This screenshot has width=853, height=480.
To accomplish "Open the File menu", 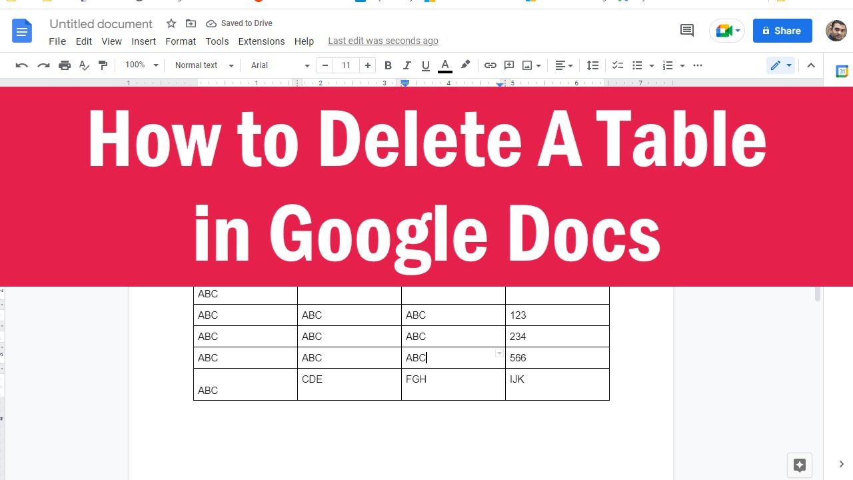I will pos(57,41).
